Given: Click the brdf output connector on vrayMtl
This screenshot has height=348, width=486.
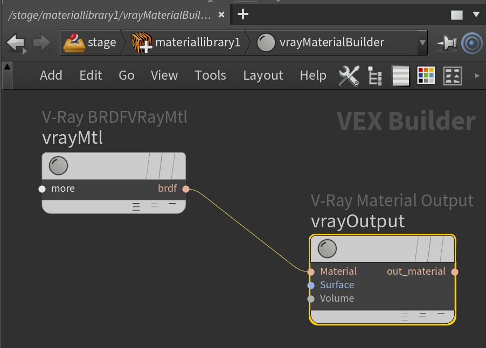Looking at the screenshot, I should [x=186, y=189].
